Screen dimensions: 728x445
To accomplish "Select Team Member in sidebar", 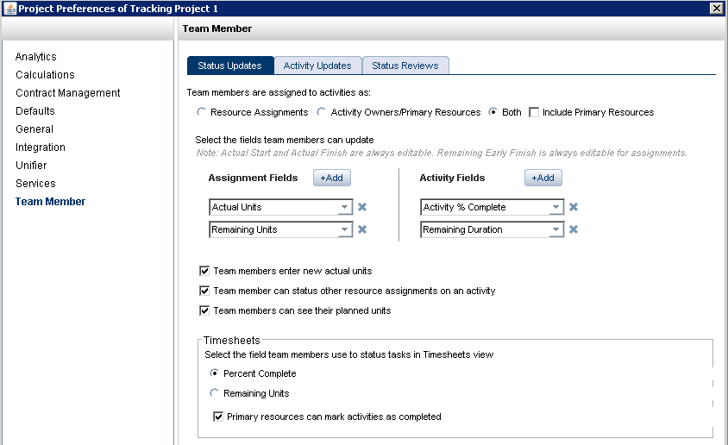I will pyautogui.click(x=50, y=202).
